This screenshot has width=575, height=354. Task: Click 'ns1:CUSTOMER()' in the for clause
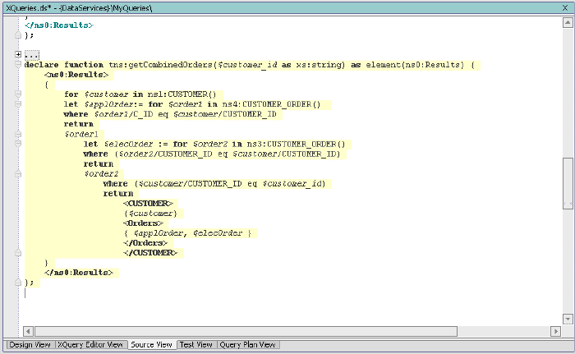coord(182,94)
